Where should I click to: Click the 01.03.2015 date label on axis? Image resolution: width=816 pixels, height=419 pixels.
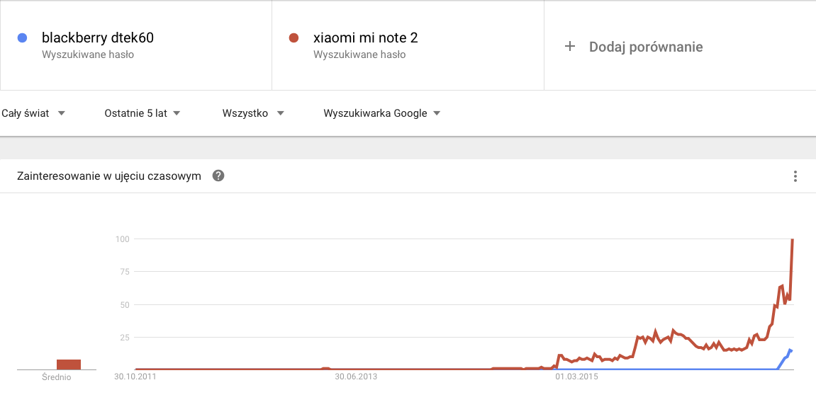(576, 377)
